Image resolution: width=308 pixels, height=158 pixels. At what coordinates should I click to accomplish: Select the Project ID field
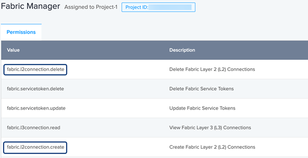(x=159, y=7)
